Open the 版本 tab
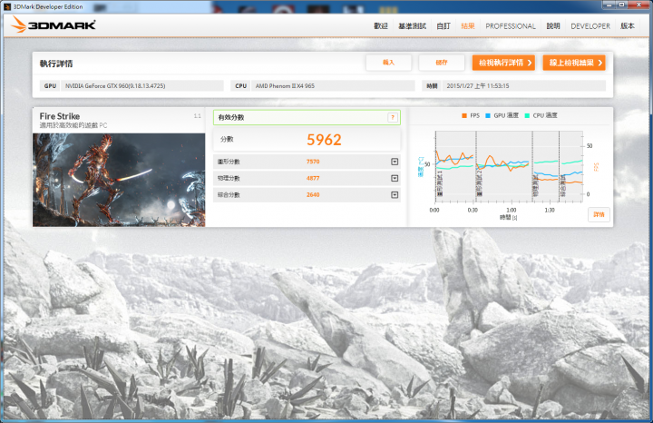The width and height of the screenshot is (653, 423). click(628, 26)
